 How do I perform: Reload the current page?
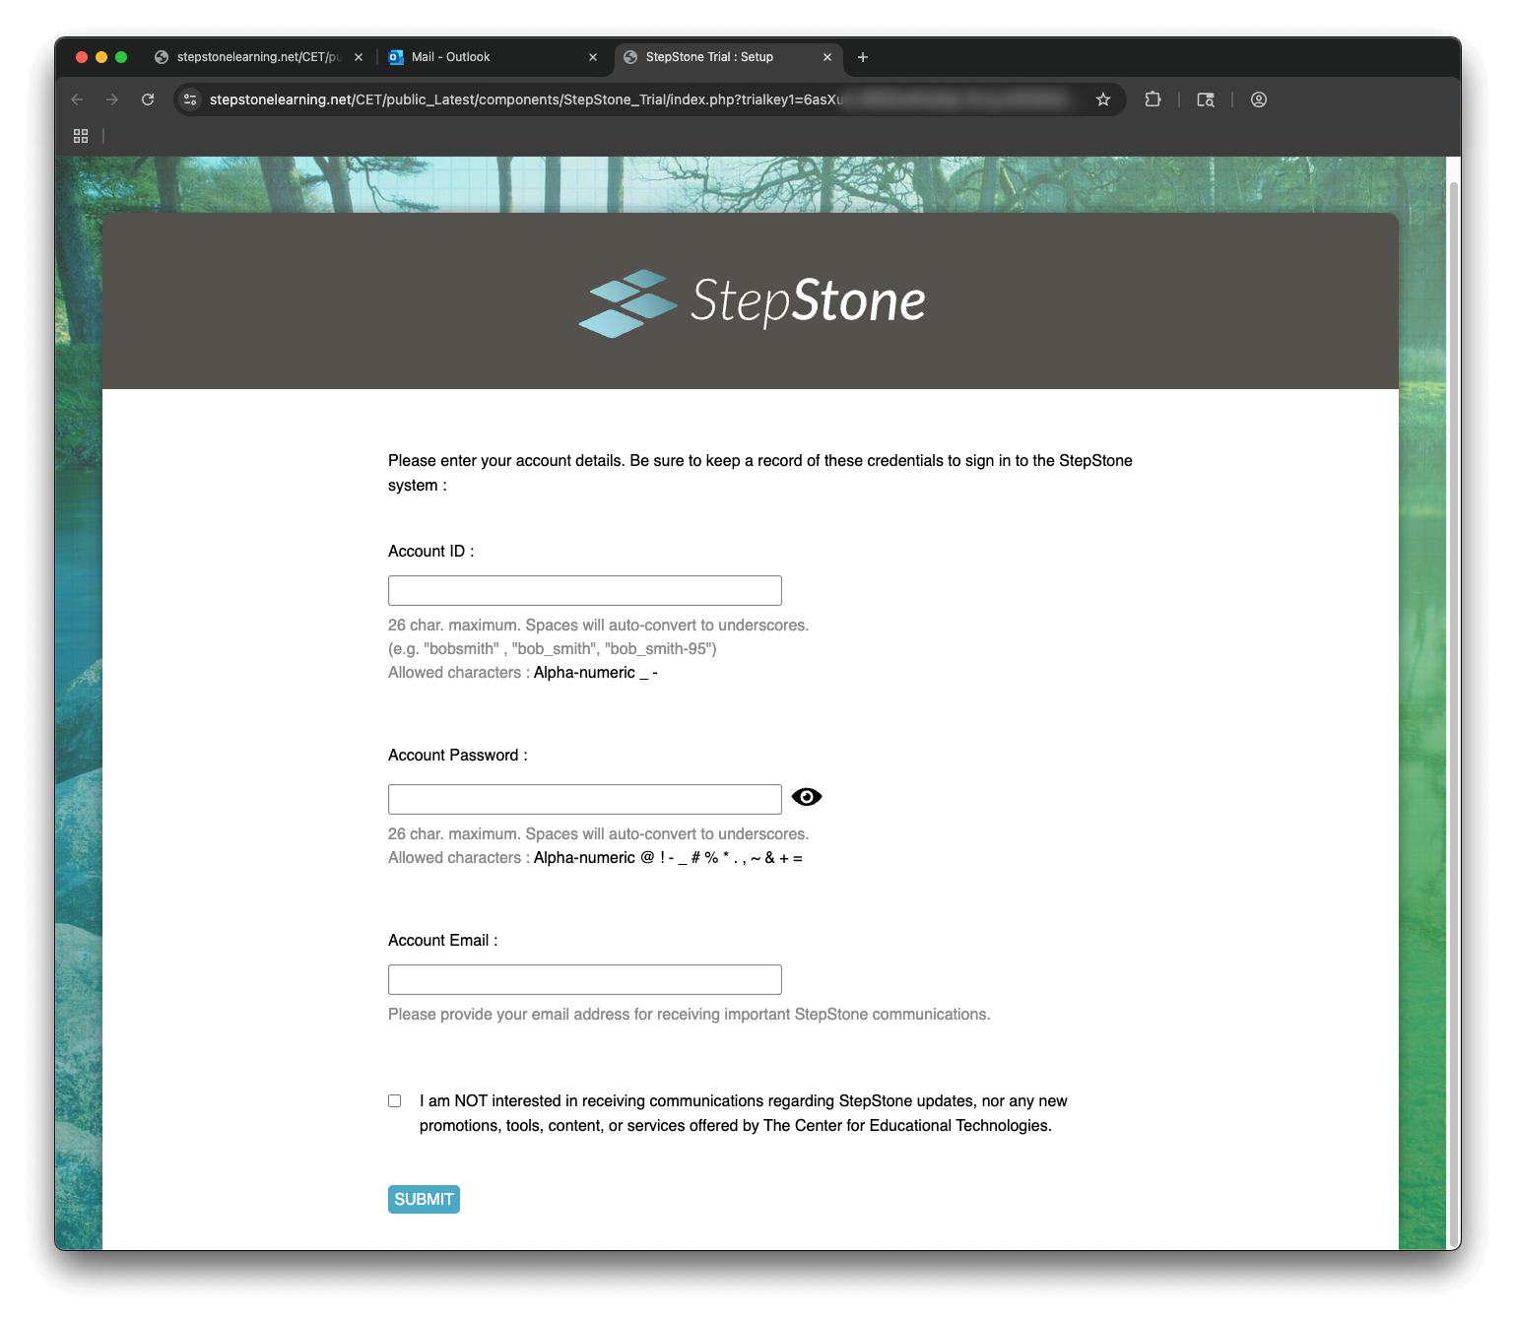148,99
